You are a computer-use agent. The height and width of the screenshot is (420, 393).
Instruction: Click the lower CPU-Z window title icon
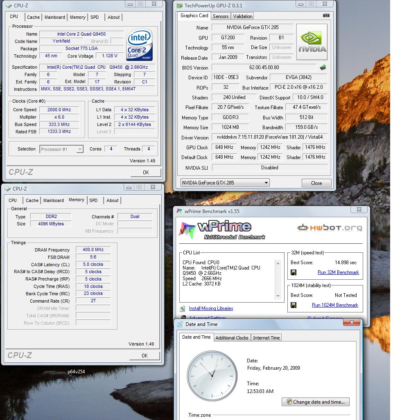coord(7,189)
